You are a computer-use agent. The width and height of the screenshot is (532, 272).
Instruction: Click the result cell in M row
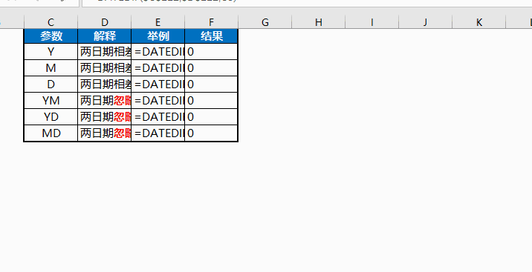coord(211,68)
